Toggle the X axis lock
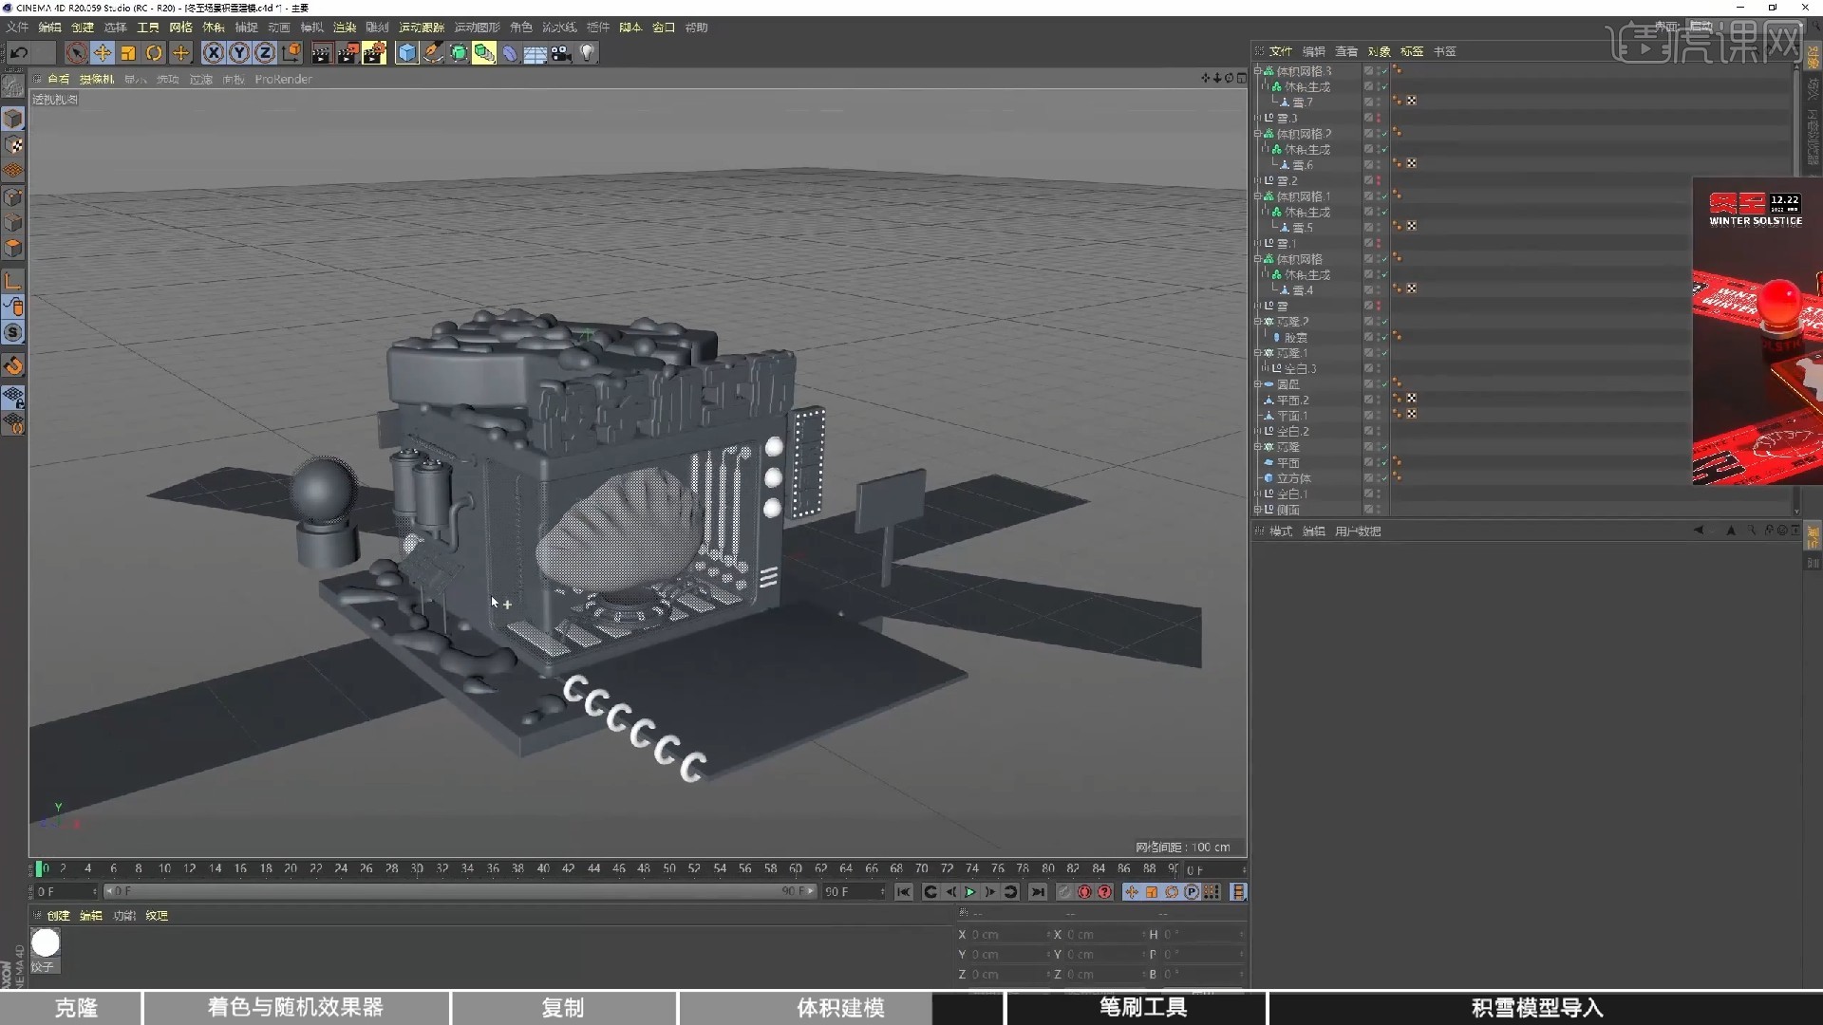1823x1025 pixels. 214,53
